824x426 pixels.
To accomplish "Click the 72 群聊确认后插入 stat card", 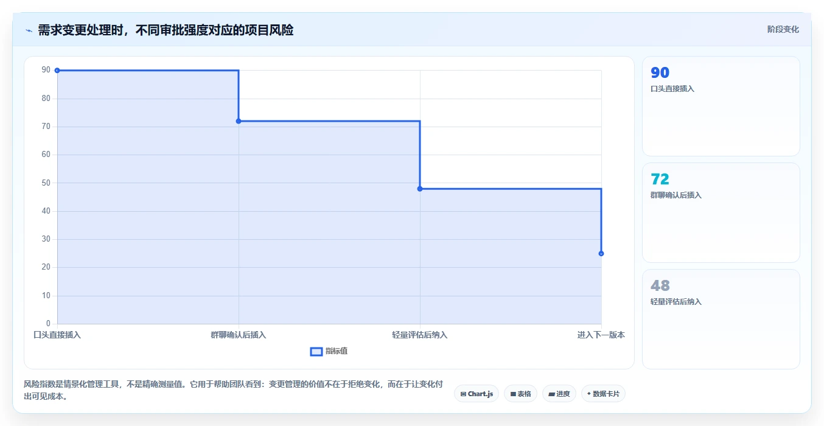I will [x=721, y=212].
